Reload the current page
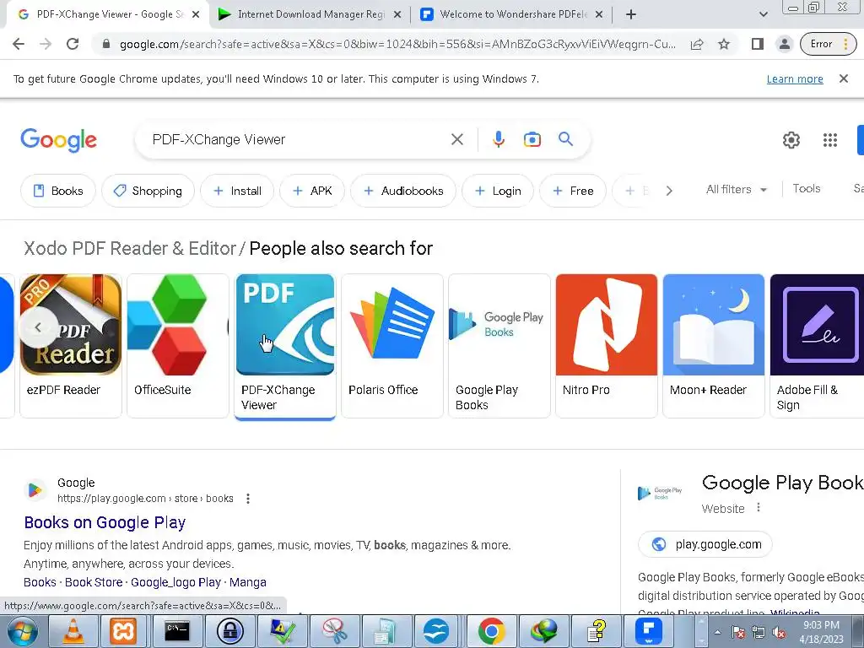864x648 pixels. 73,44
